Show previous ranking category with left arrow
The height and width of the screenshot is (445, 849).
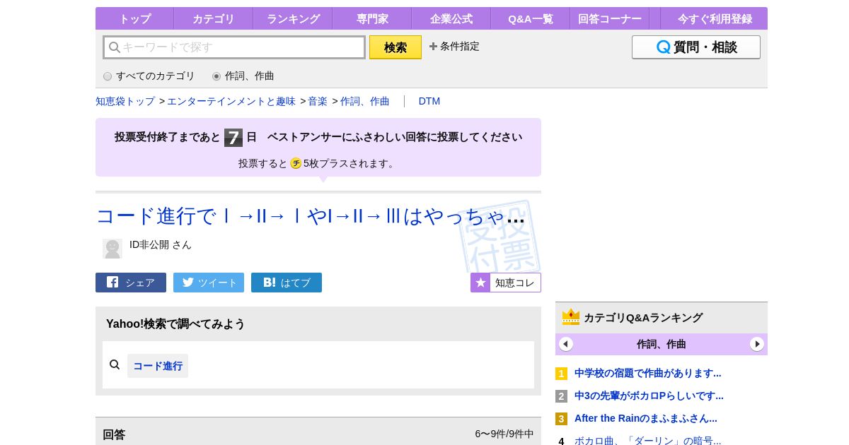point(566,344)
